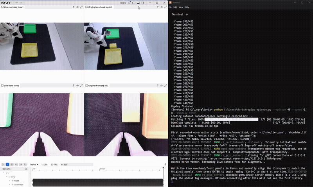Open the View menu in Terminal
313x187 pixels.
pyautogui.click(x=181, y=7)
